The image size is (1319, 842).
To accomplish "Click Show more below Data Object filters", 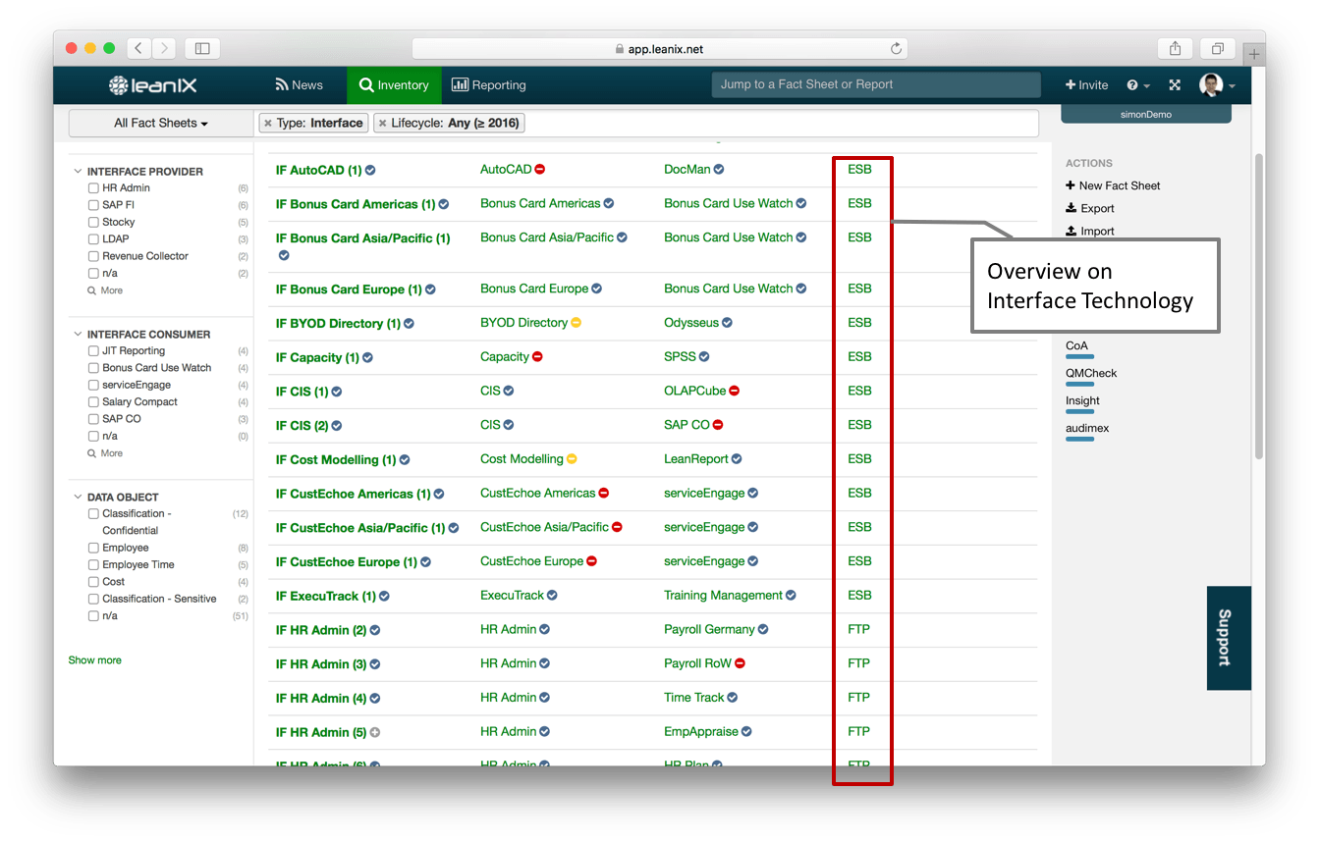I will tap(95, 660).
